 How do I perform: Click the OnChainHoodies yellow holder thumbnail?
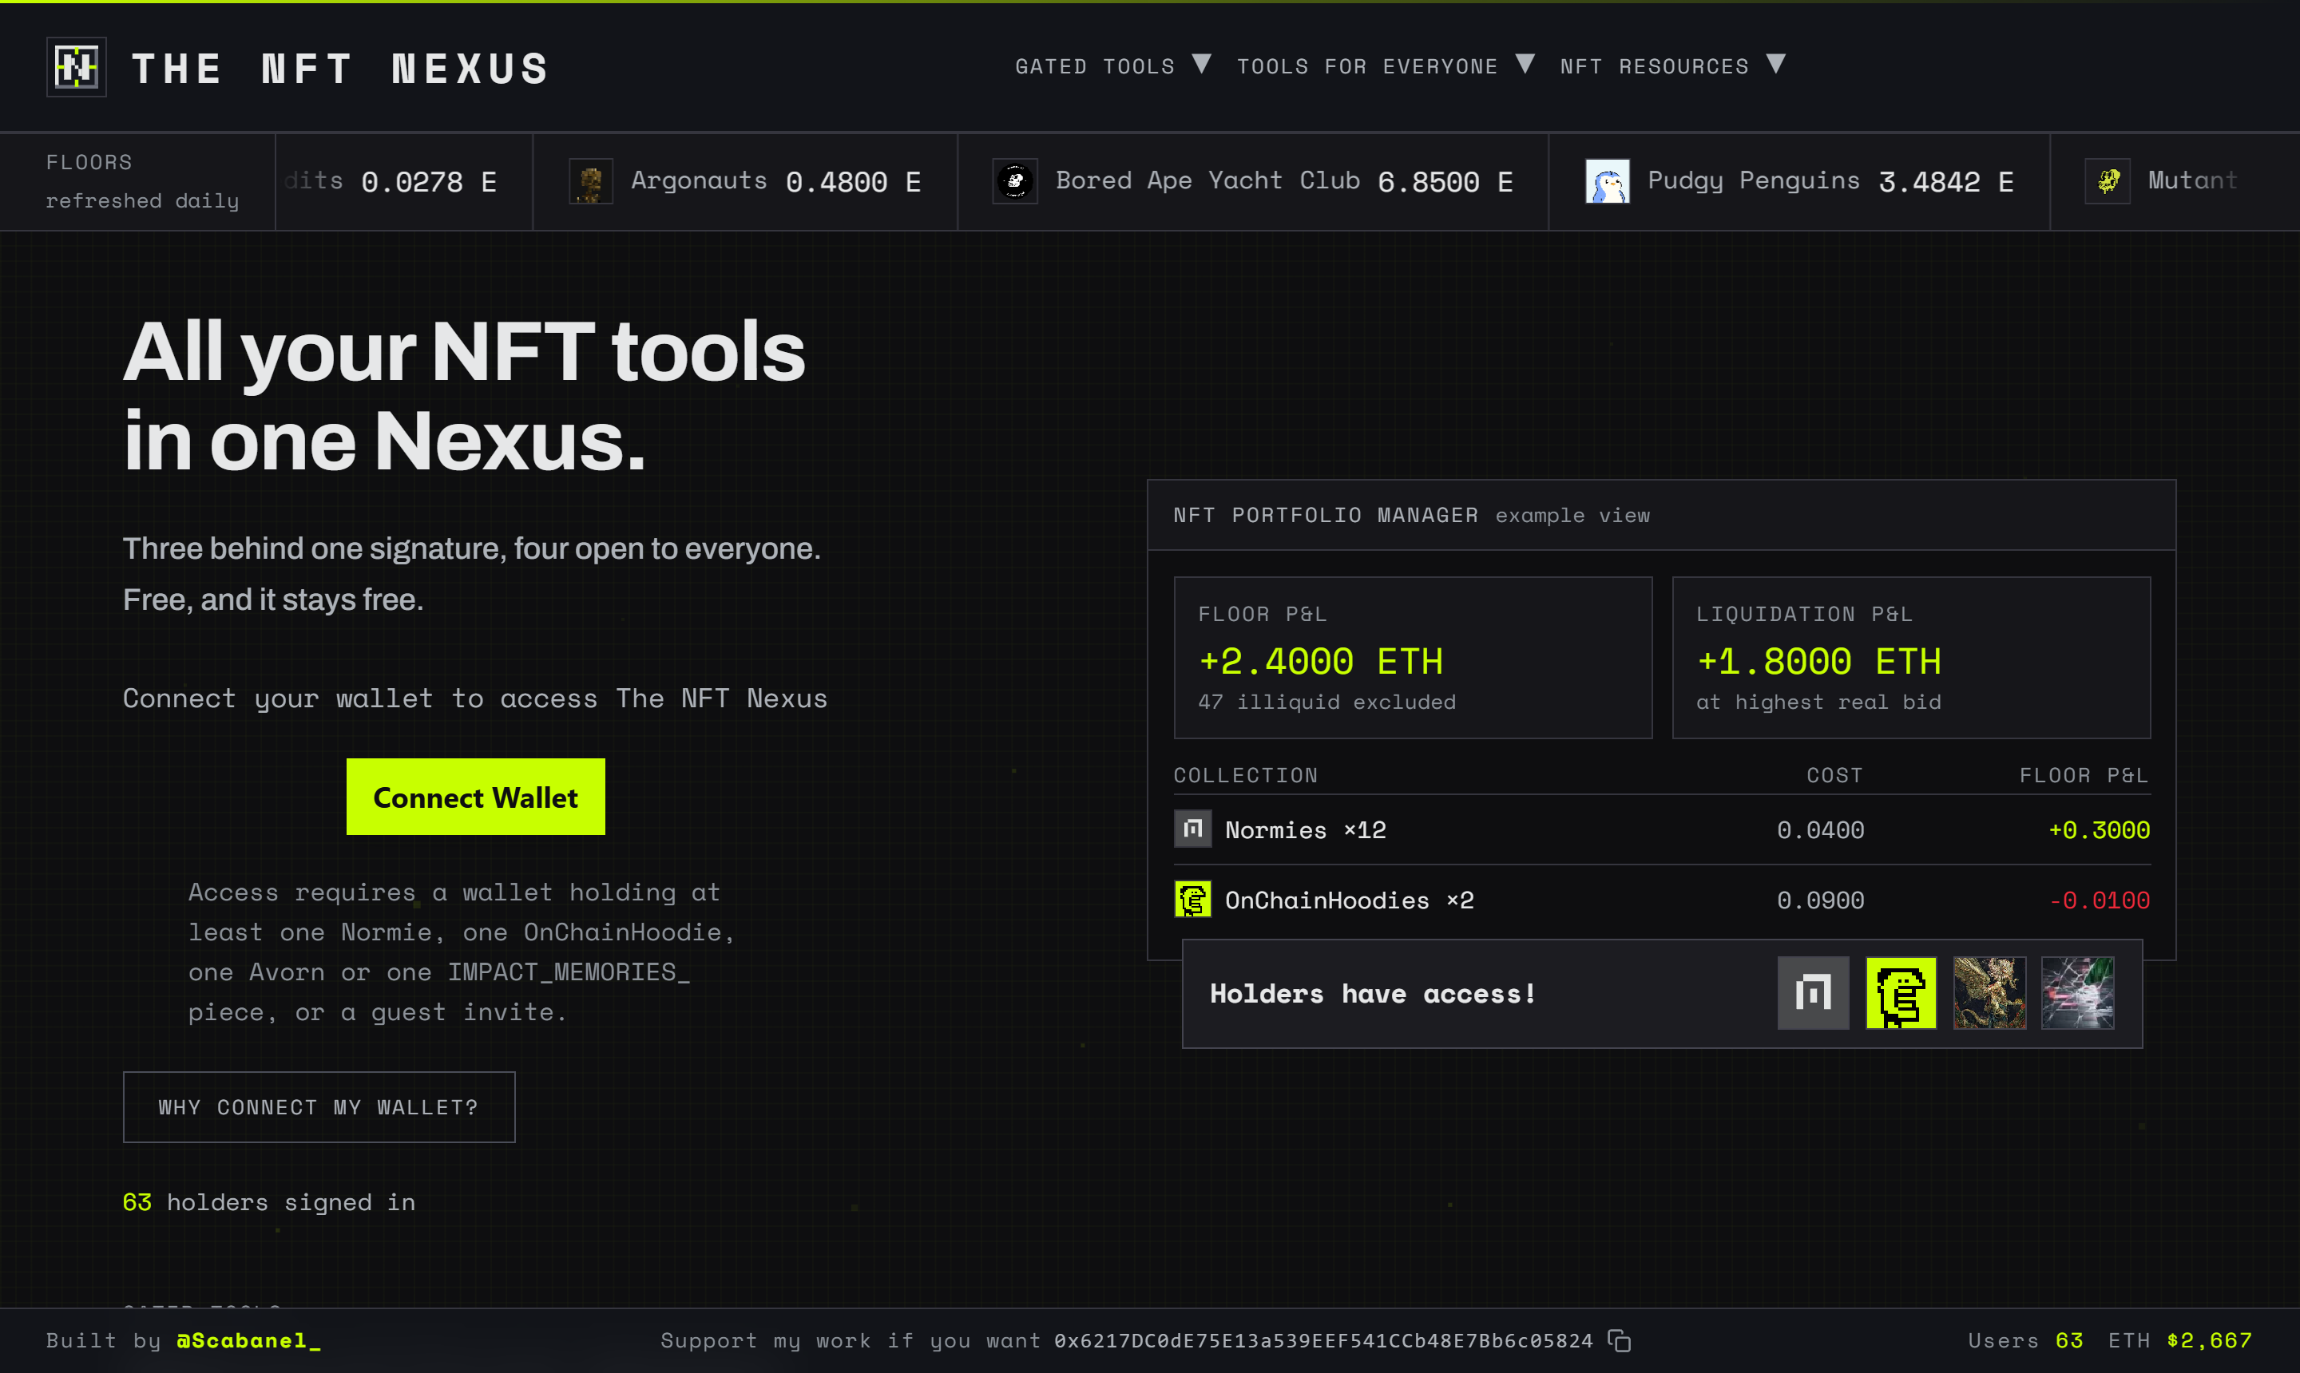pos(1901,993)
